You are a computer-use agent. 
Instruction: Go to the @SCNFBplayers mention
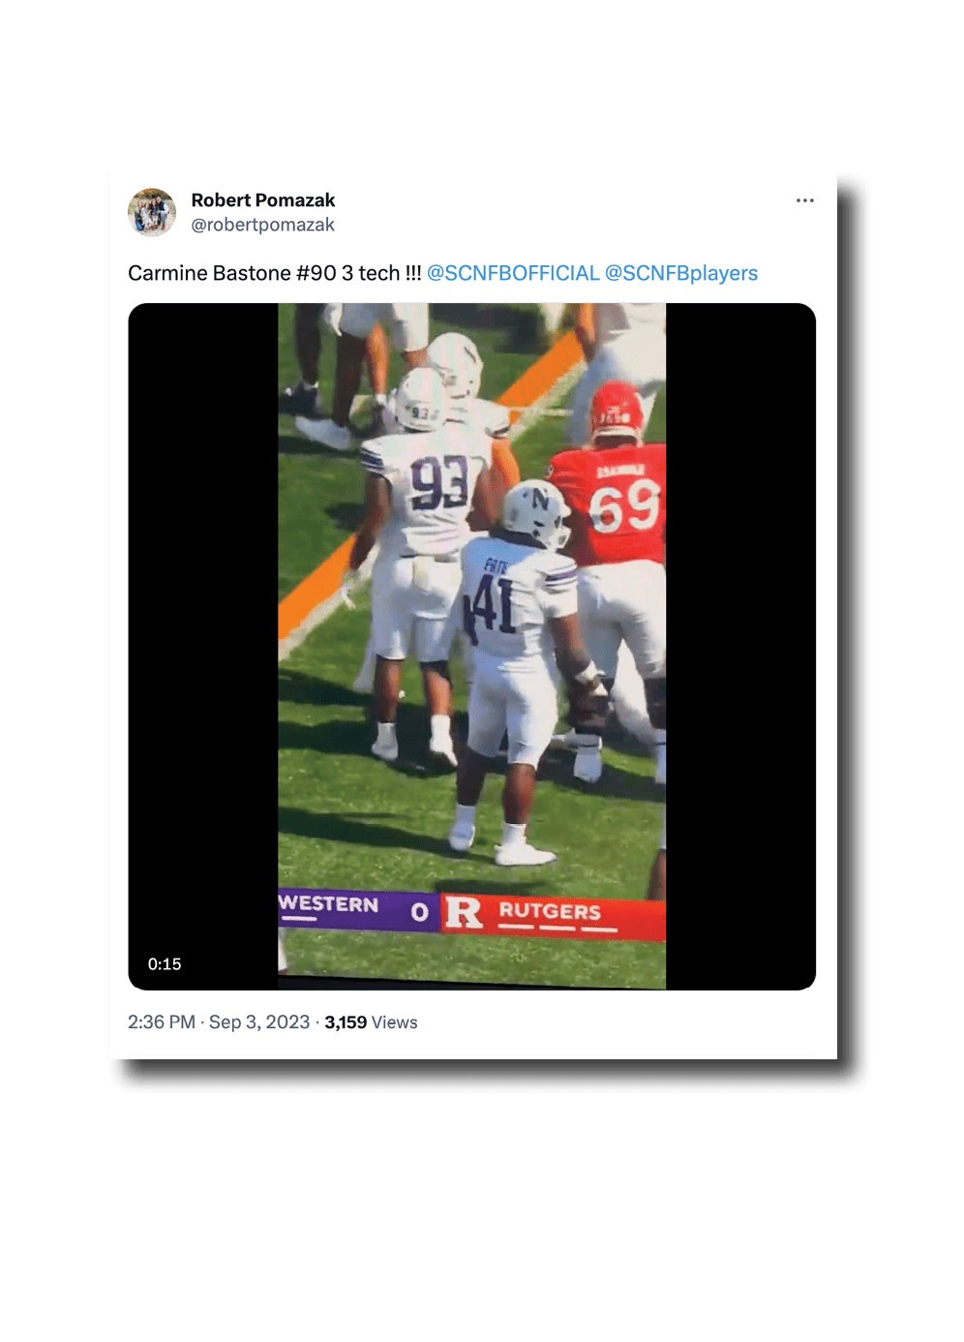[x=680, y=273]
